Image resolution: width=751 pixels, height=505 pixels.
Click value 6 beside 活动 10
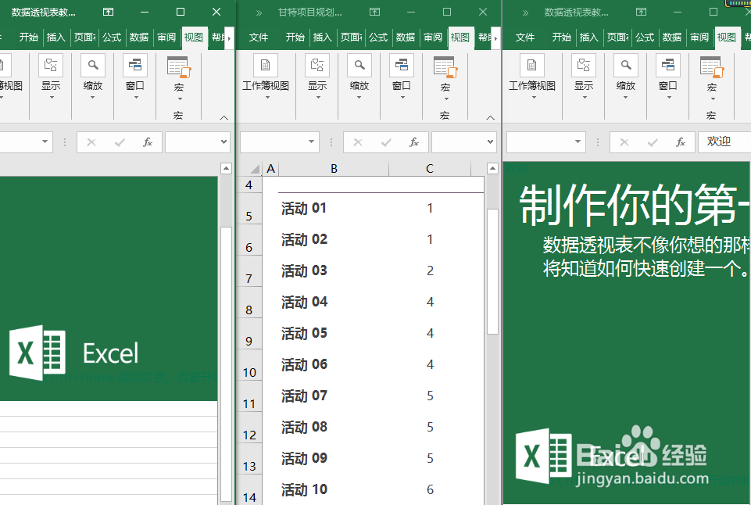(x=430, y=489)
